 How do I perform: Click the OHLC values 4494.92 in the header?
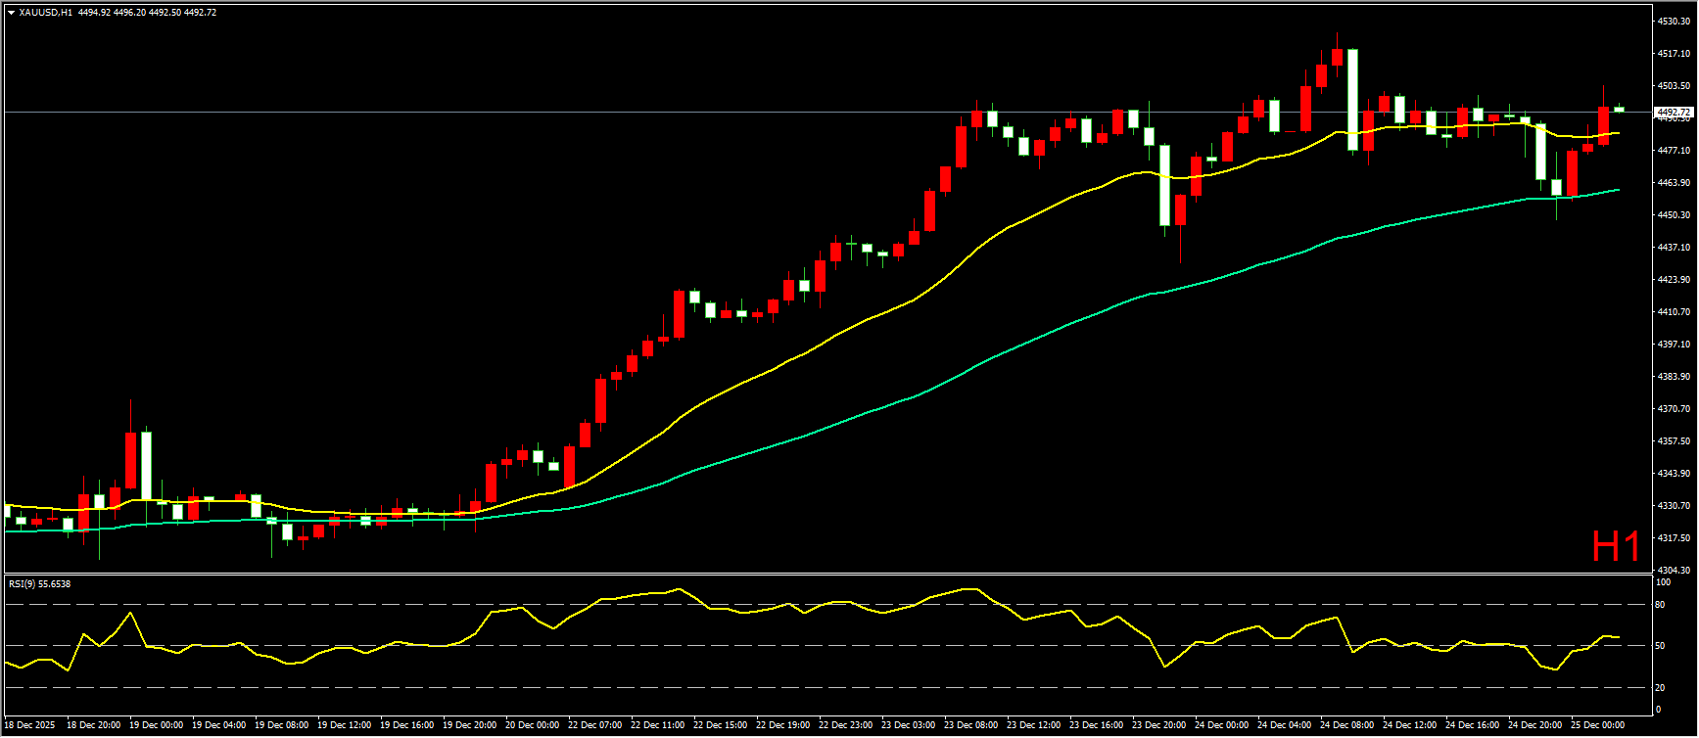tap(94, 13)
